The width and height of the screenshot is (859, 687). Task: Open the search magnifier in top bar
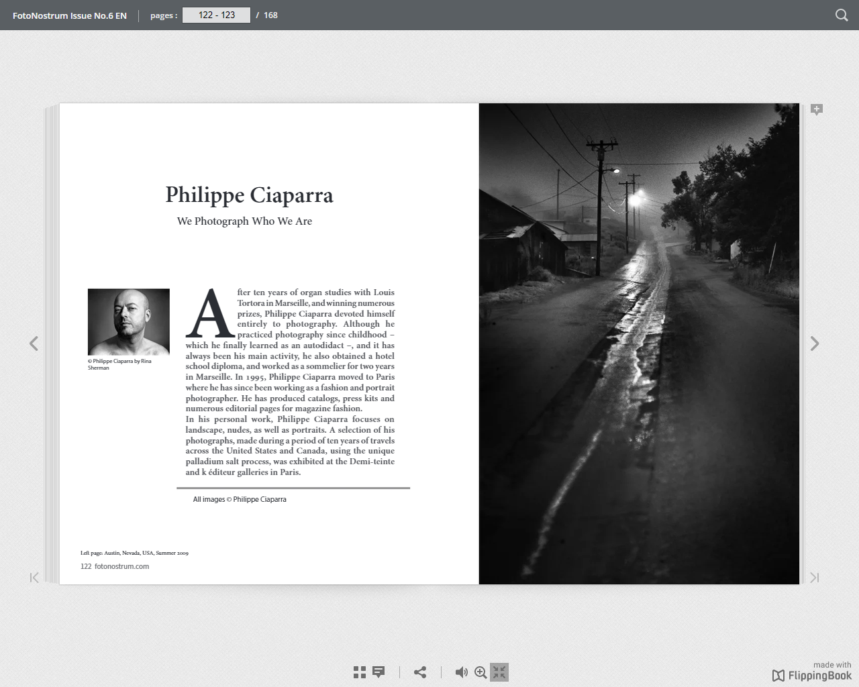[841, 15]
